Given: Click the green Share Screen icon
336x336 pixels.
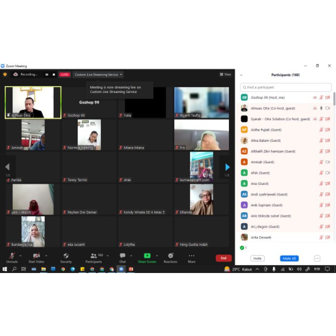Looking at the screenshot, I should [x=147, y=256].
